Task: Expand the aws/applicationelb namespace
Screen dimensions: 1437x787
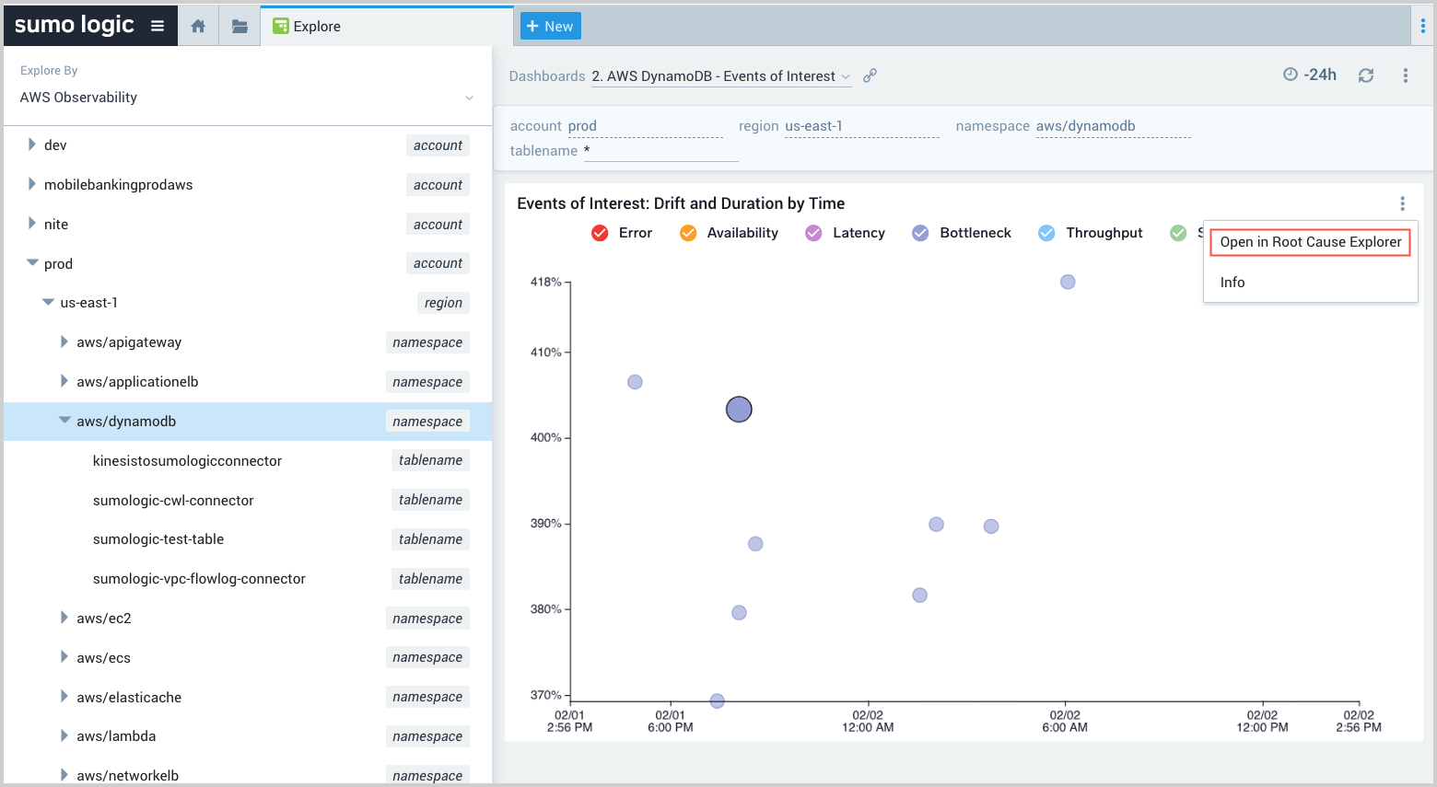Action: tap(64, 381)
